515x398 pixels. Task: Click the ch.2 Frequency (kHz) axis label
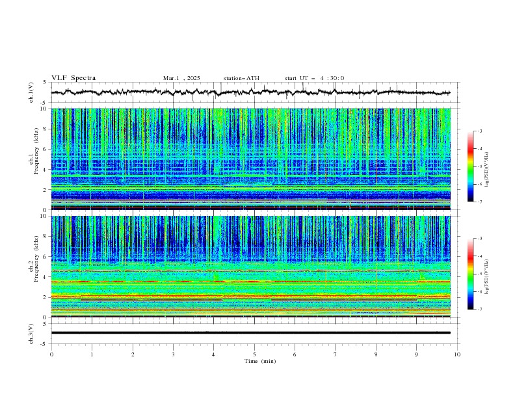pos(34,259)
